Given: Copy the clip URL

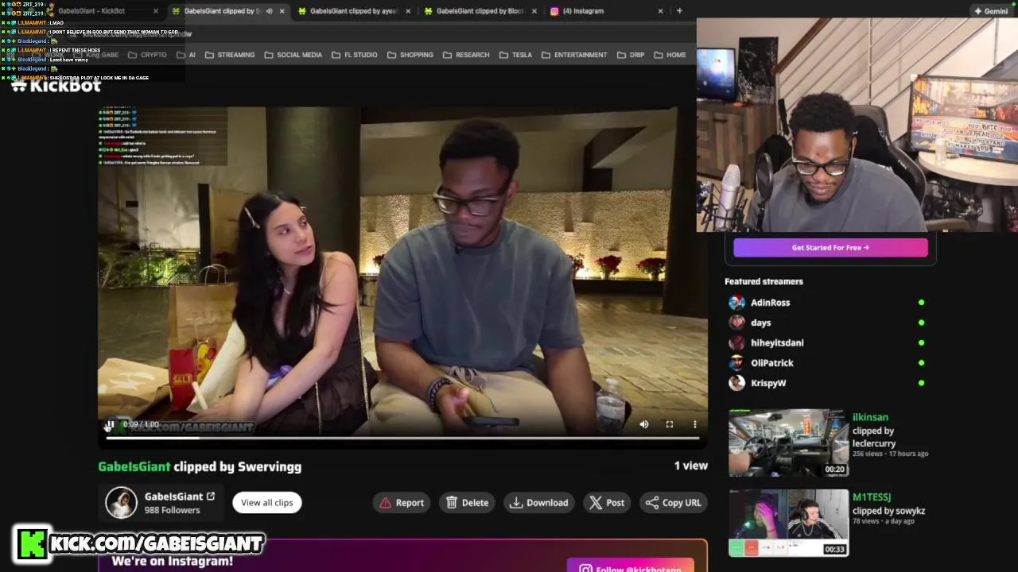Looking at the screenshot, I should pos(674,502).
